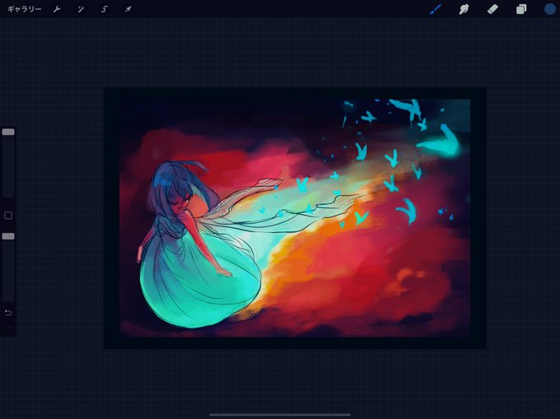Open the Actions wrench menu
This screenshot has width=560, height=419.
click(x=57, y=9)
